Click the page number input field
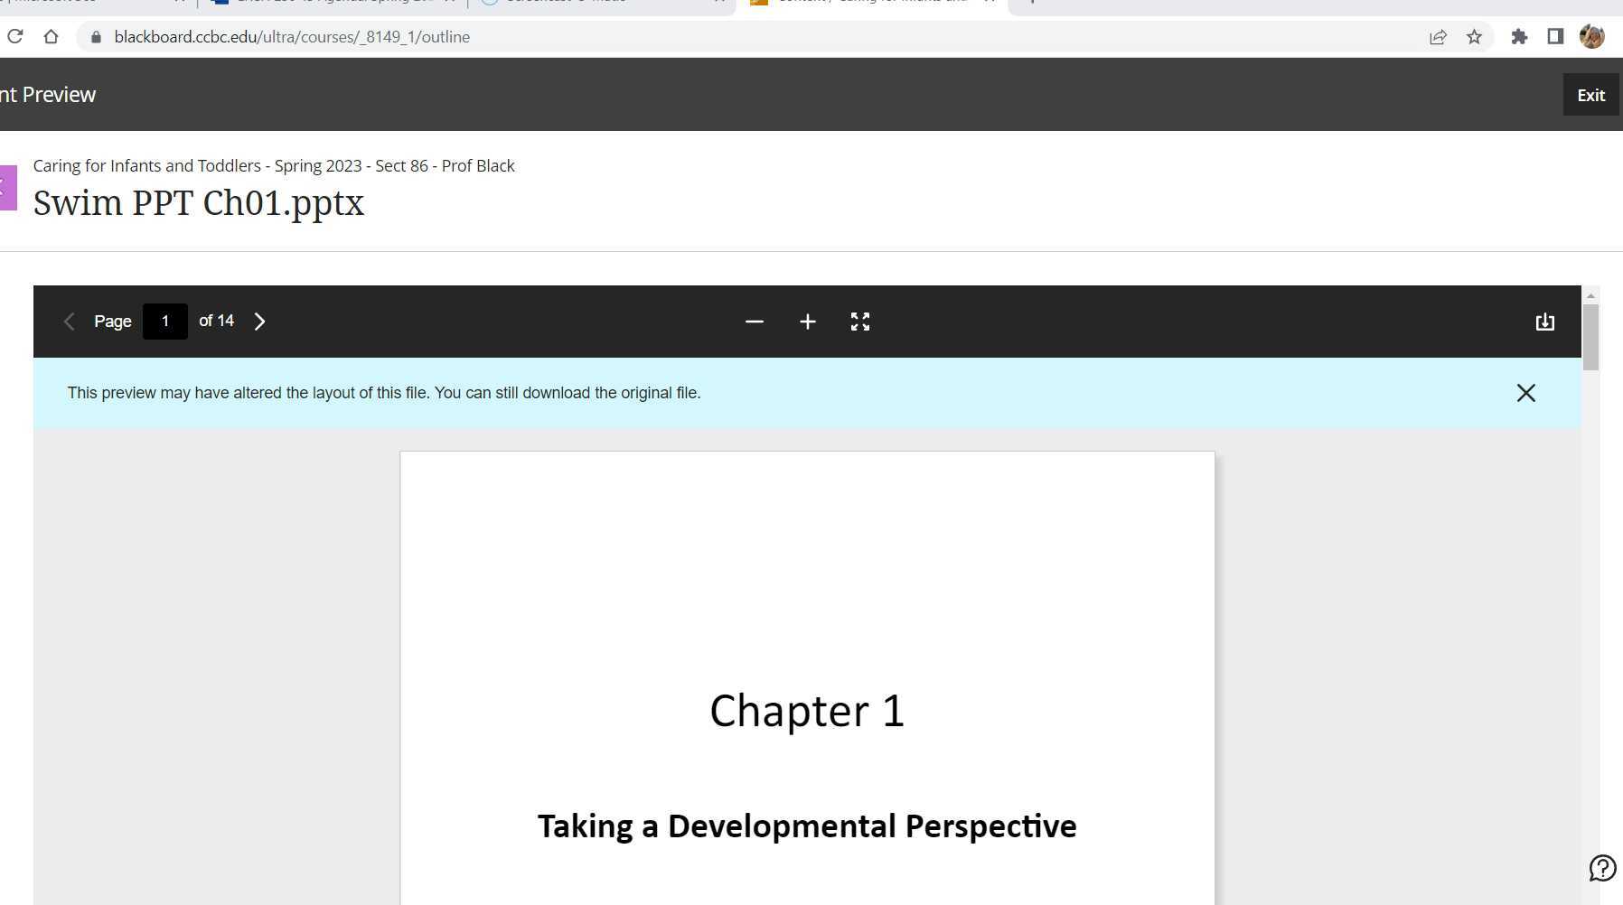The height and width of the screenshot is (905, 1623). 164,321
